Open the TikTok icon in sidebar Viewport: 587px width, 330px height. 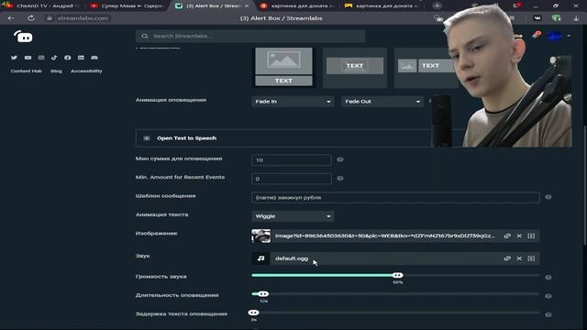pos(54,58)
